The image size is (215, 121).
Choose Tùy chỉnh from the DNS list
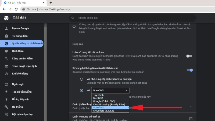110,95
